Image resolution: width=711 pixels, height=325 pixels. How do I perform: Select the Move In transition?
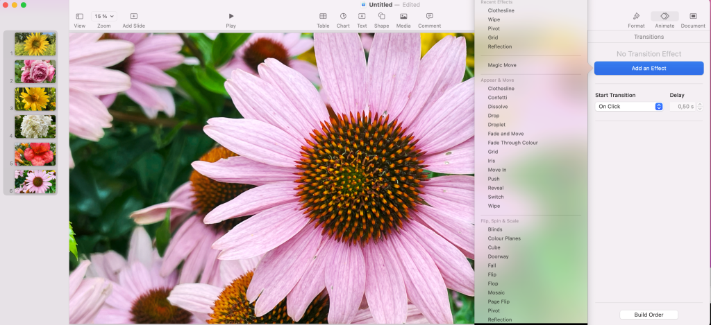[x=497, y=170]
